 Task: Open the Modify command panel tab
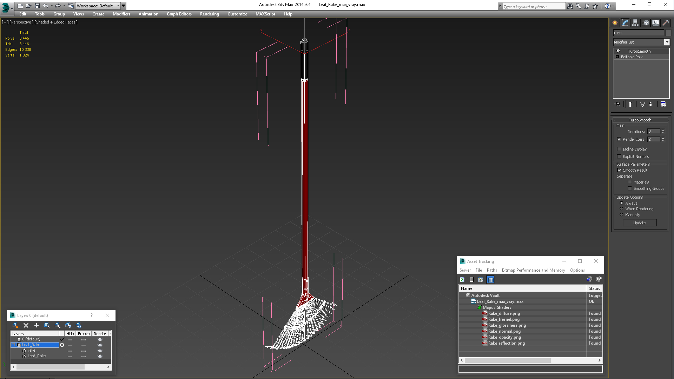tap(625, 23)
